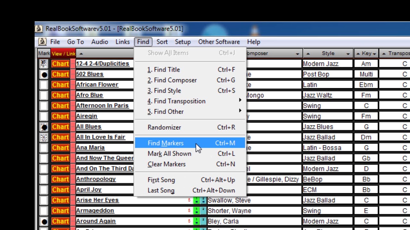Choose Find Composer menu entry
The image size is (410, 230).
(x=190, y=80)
